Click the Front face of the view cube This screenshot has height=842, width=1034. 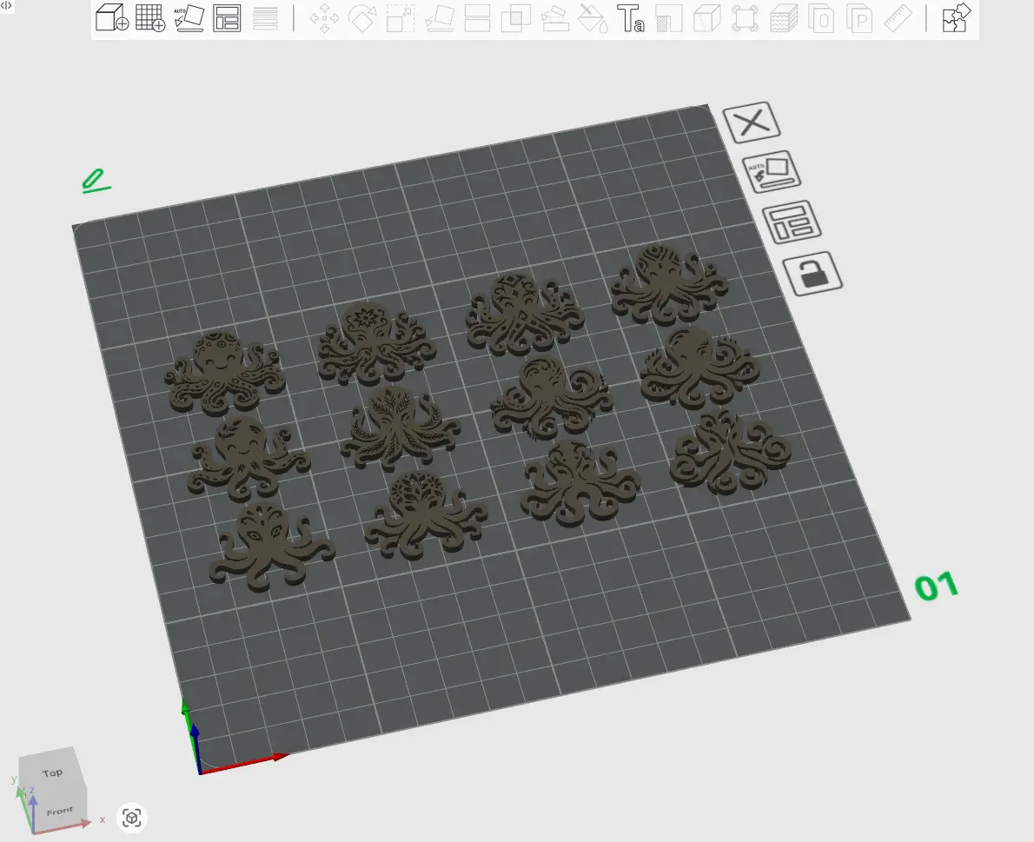point(59,811)
